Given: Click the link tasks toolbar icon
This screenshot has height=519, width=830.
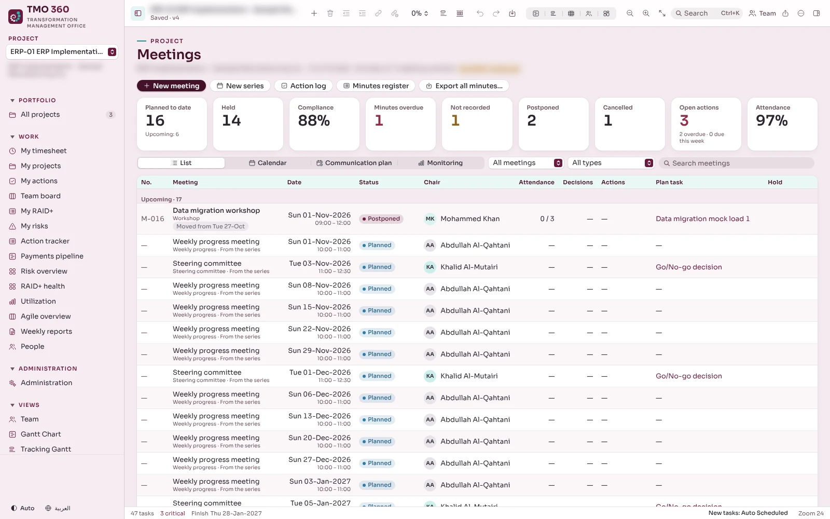Looking at the screenshot, I should pyautogui.click(x=378, y=13).
